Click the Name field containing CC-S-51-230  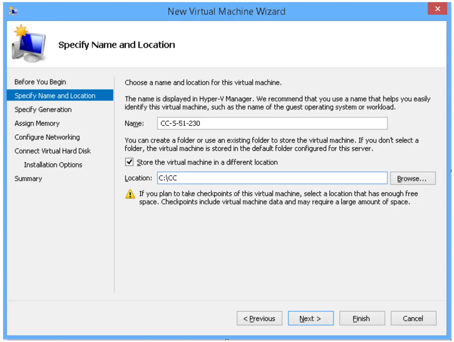click(x=272, y=123)
